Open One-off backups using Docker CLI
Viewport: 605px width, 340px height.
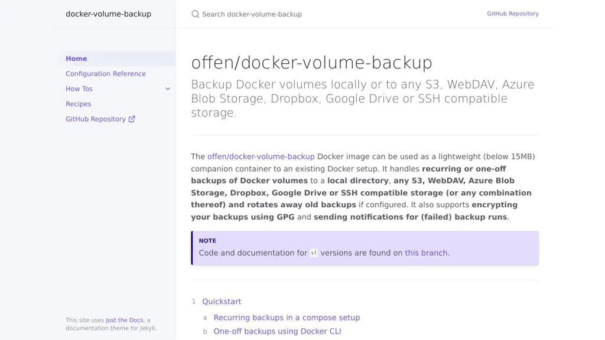tap(277, 332)
